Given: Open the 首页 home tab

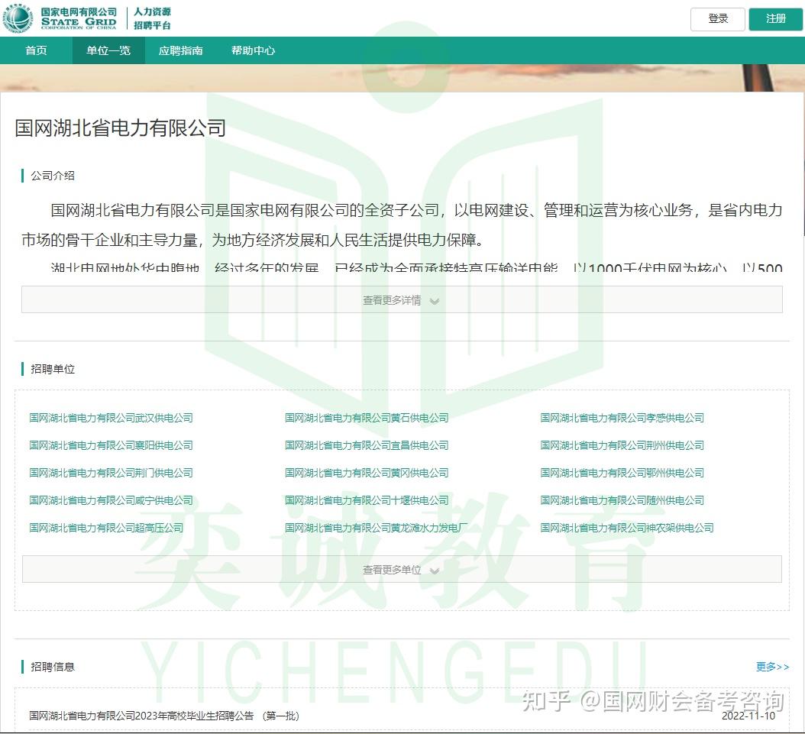Looking at the screenshot, I should pyautogui.click(x=36, y=50).
